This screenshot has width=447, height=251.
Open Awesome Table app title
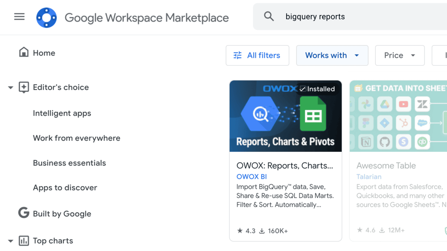(x=386, y=165)
